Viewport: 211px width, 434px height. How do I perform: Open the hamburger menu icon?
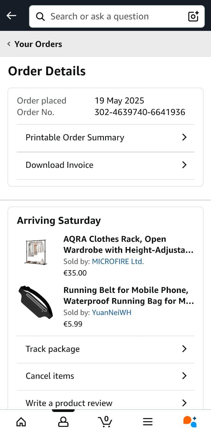tap(148, 421)
